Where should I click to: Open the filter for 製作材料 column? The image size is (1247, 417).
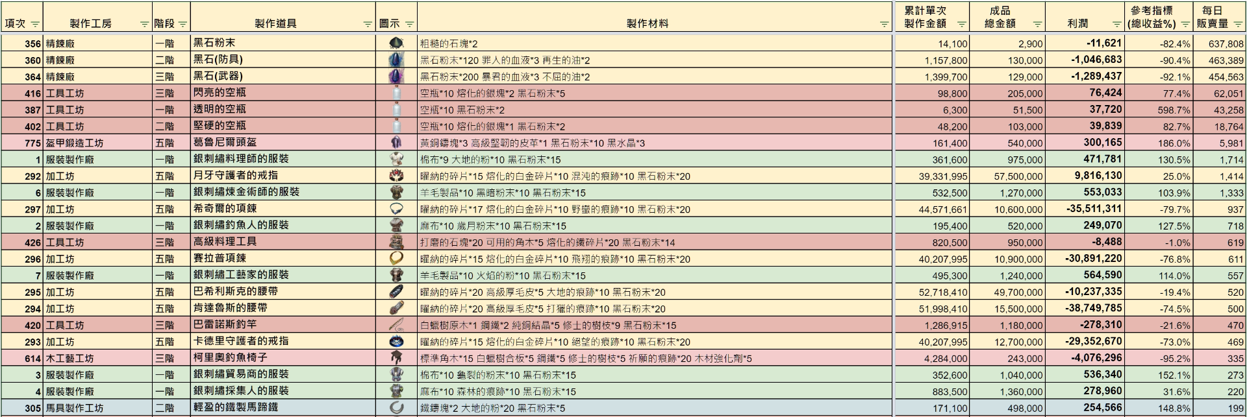pyautogui.click(x=884, y=24)
